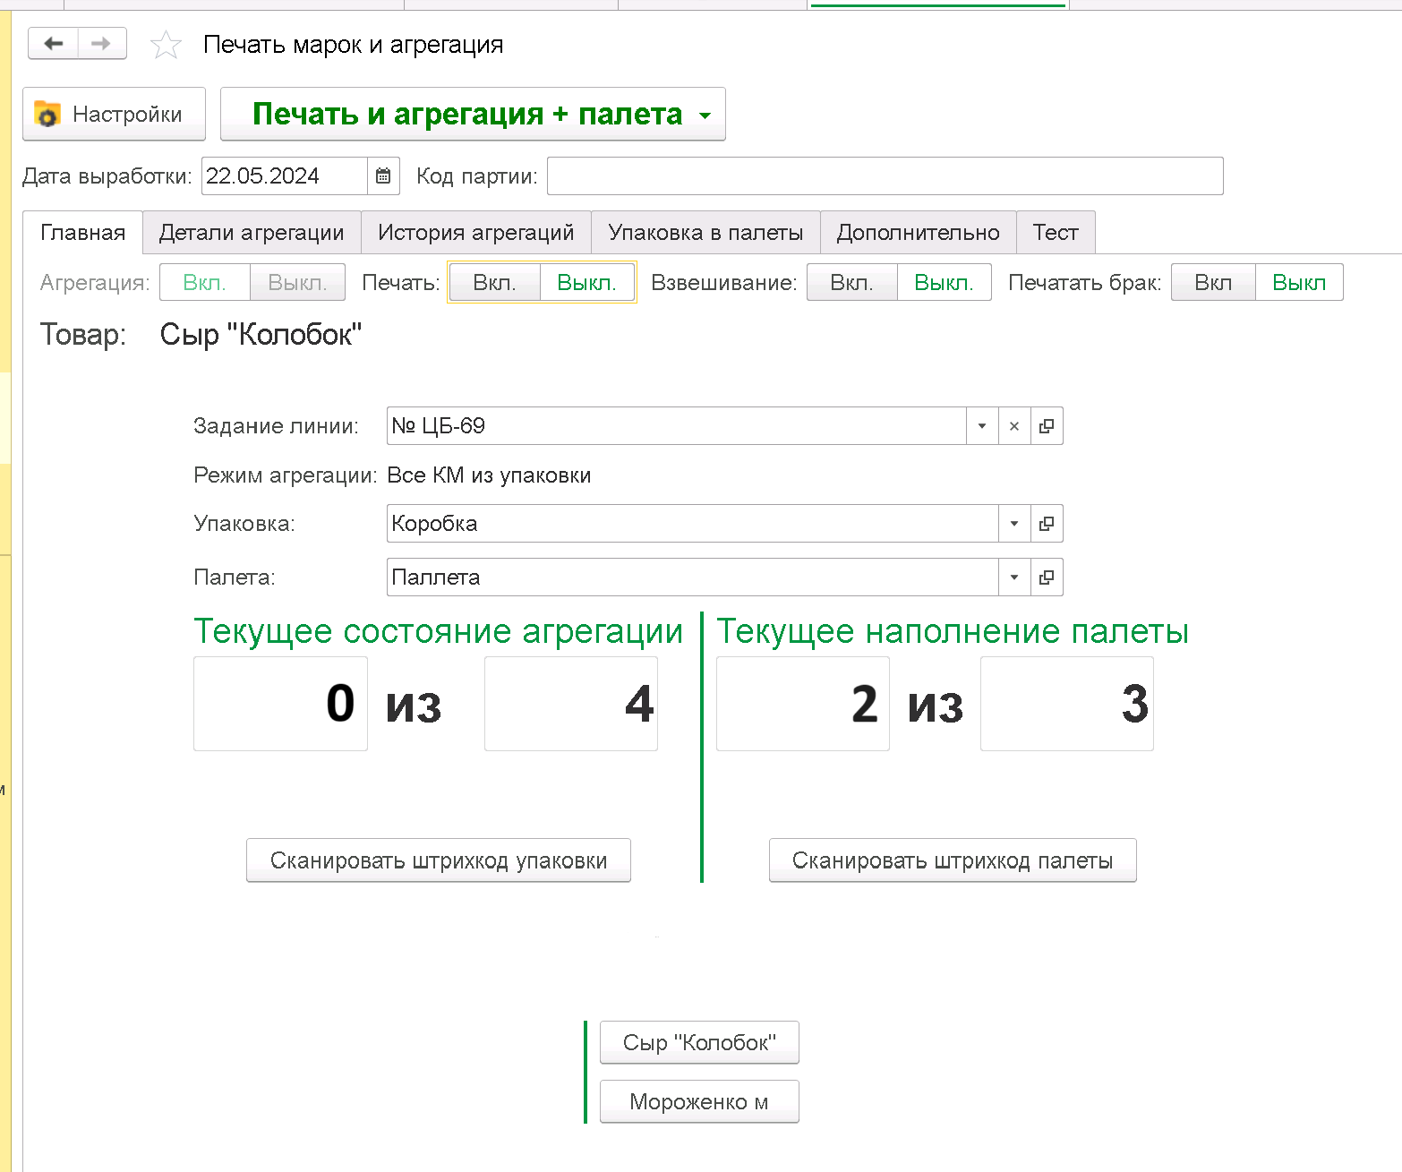
Task: Click the Задание линии field № ЦБ-69
Action: 677,426
